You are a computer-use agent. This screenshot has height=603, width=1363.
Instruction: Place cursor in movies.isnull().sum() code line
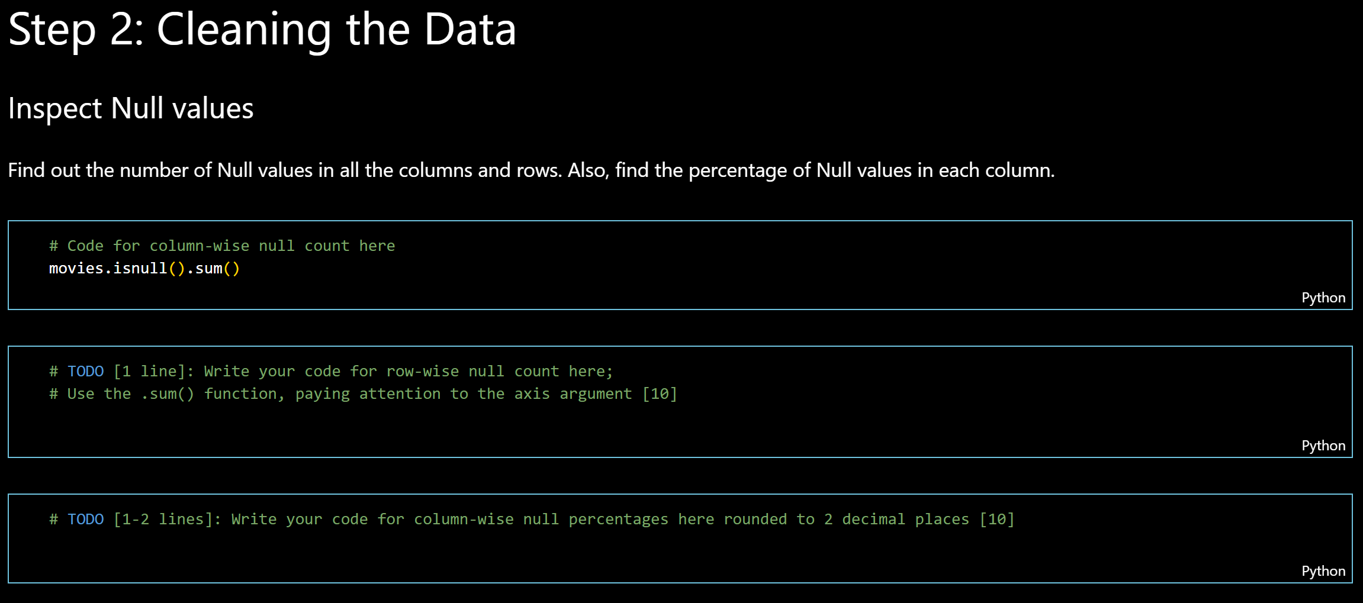pos(144,269)
